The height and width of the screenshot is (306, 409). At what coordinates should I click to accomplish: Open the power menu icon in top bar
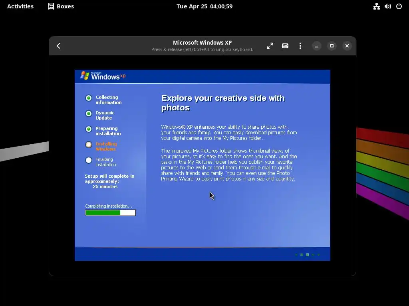tap(399, 6)
